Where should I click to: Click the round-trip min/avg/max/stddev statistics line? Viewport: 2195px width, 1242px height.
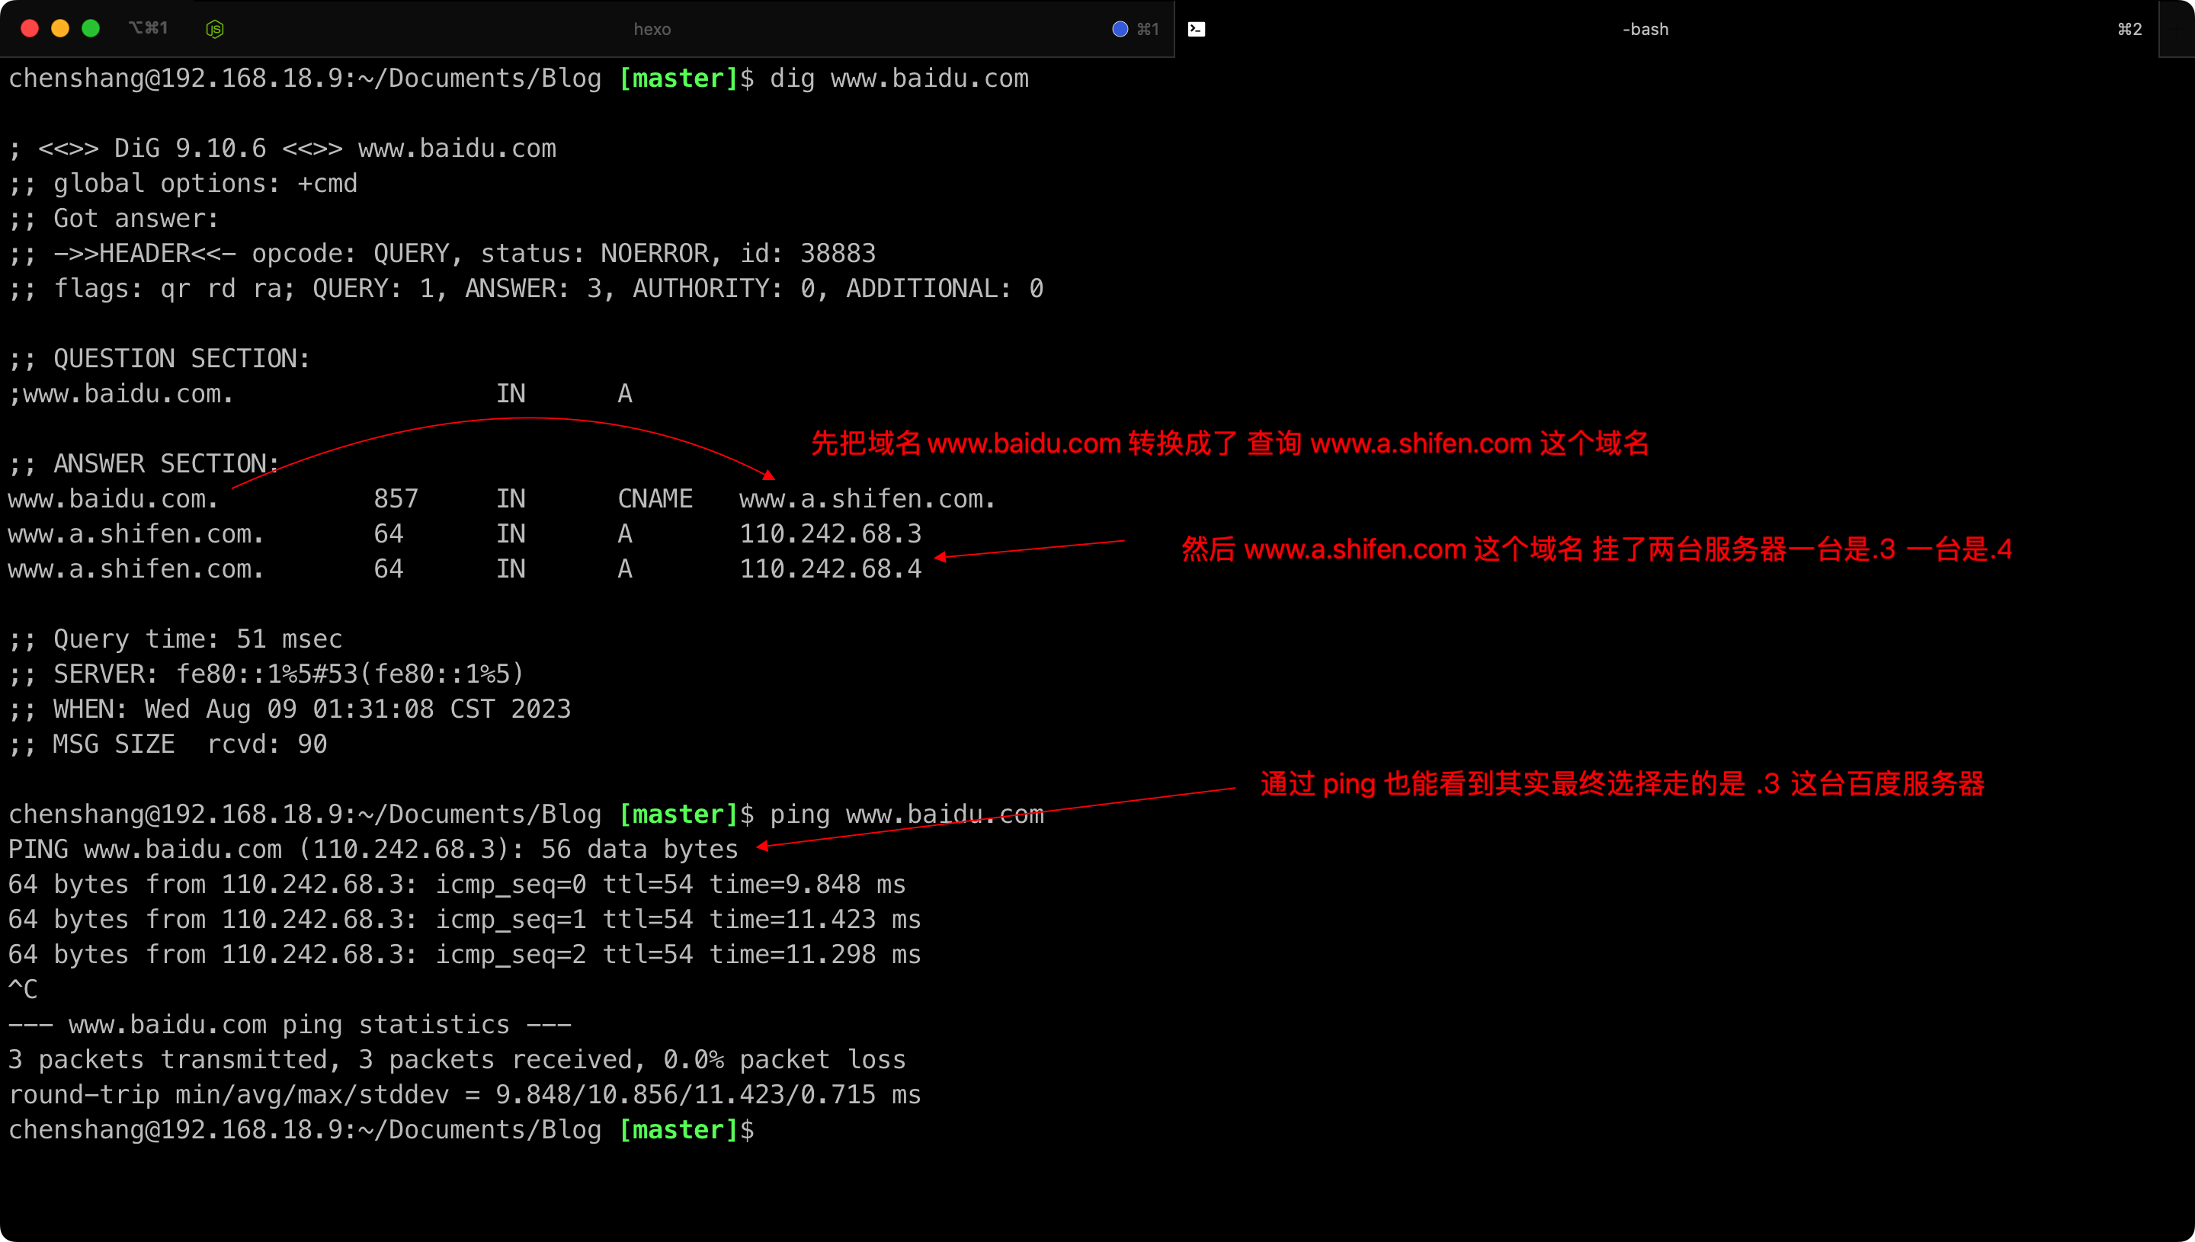pos(464,1094)
